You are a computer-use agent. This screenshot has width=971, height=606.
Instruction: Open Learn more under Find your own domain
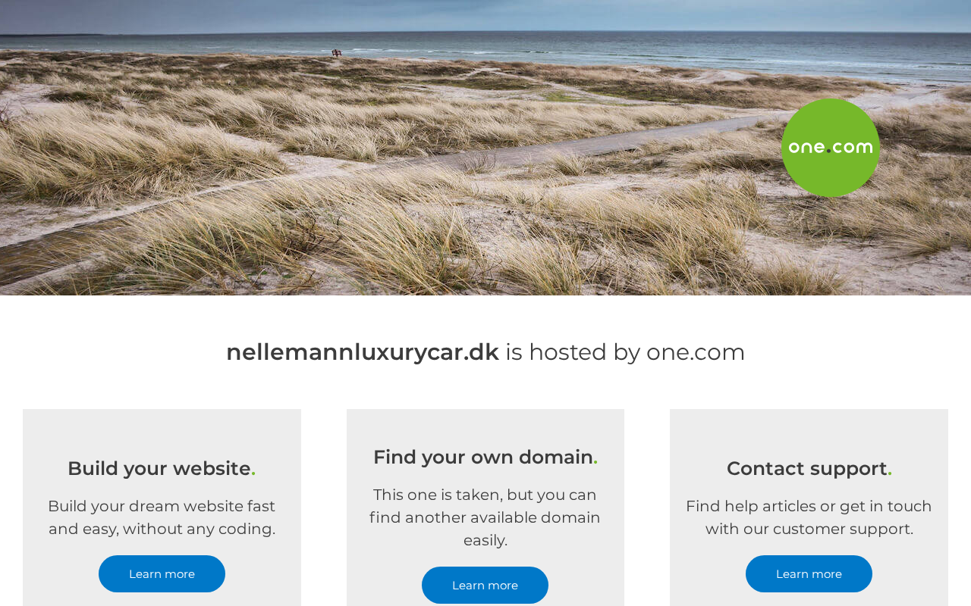point(485,586)
